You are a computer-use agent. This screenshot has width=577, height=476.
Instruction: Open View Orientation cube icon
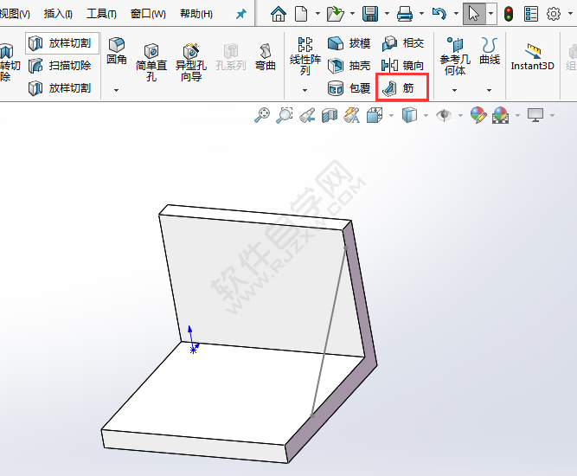coord(375,115)
